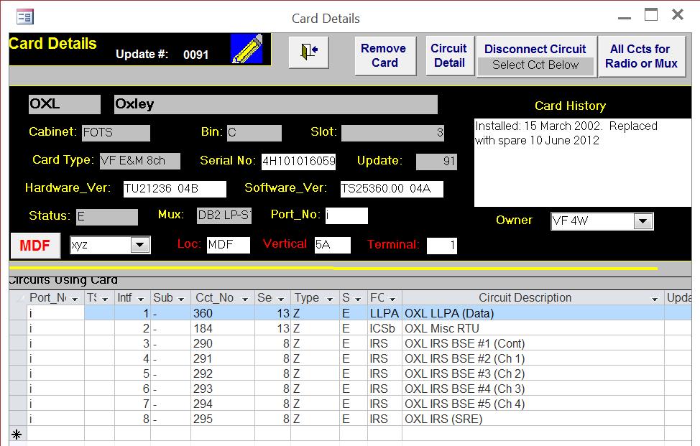Expand the Owner dropdown showing VF 4W

point(643,221)
